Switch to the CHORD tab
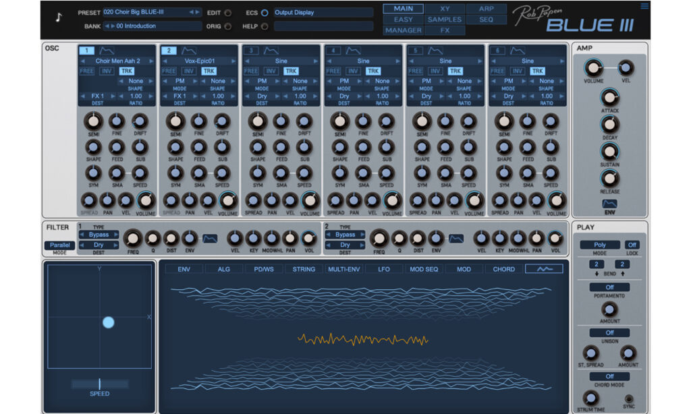Viewport: 691px width, 414px height. (x=503, y=268)
